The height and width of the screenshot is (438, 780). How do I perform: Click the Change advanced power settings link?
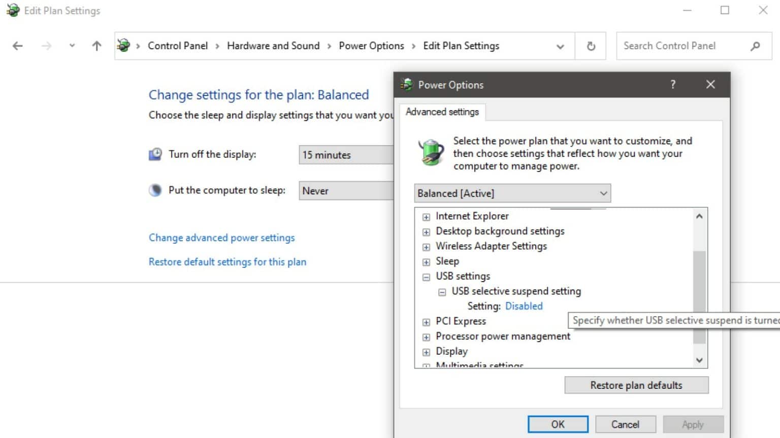click(221, 238)
